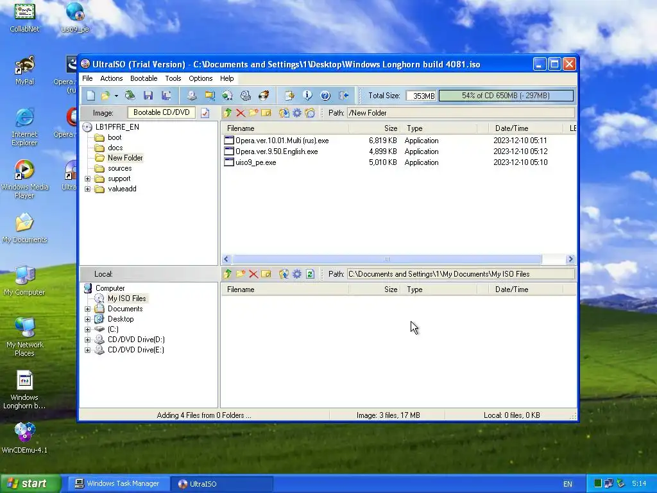Screen dimensions: 657x493
Task: Click gear icon in Local pane toolbar
Action: click(x=297, y=274)
